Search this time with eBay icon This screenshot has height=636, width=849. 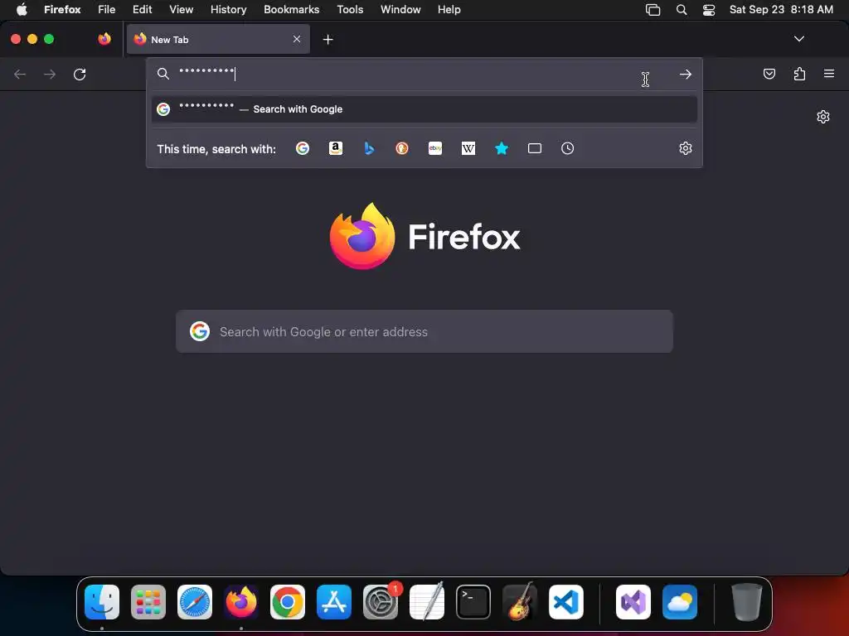(435, 148)
